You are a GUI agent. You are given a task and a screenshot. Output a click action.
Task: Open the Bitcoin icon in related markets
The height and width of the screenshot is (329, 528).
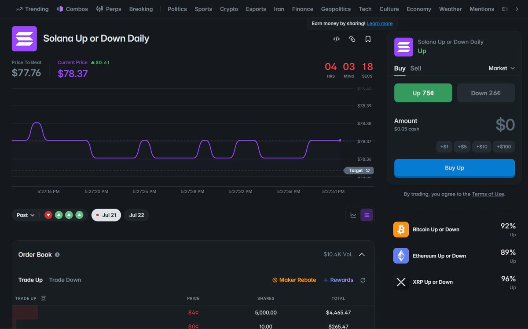tap(401, 229)
